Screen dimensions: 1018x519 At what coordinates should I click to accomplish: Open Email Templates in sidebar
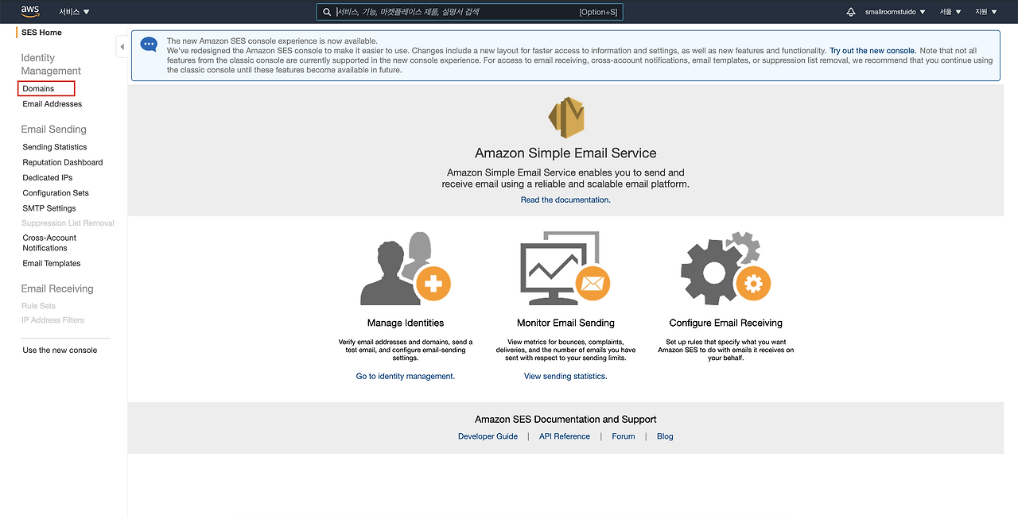click(x=52, y=263)
